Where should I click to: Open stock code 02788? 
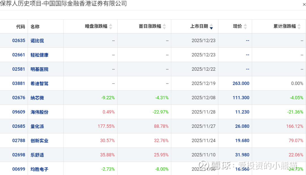pos(19,141)
